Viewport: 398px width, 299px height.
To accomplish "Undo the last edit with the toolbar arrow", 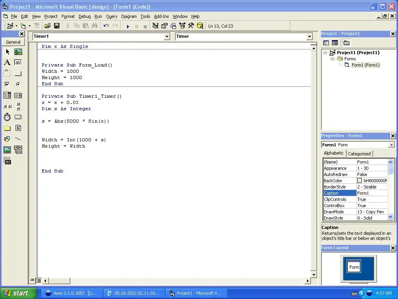I will [106, 26].
